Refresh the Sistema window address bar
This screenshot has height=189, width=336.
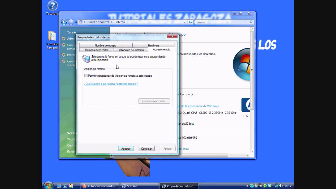point(191,22)
